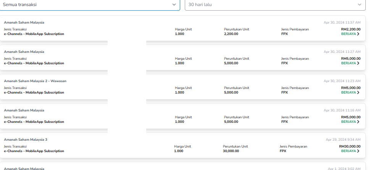
Task: Select the Amanah Saham Malaysia 2 - Wawasan card
Action: (182, 87)
